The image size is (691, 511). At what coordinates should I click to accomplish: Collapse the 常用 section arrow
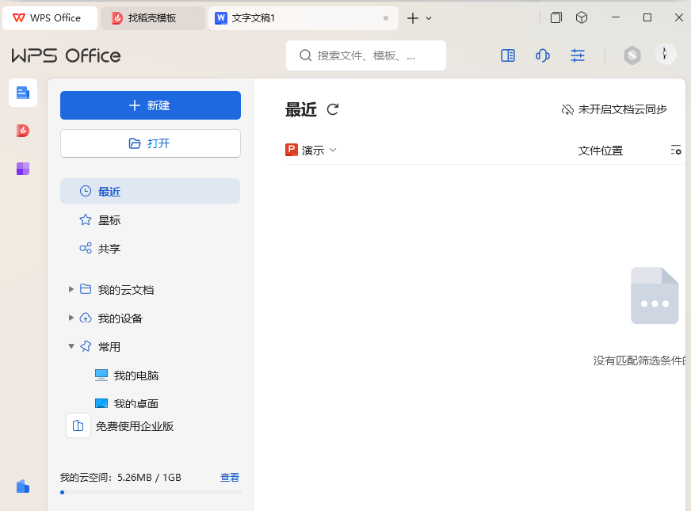71,346
